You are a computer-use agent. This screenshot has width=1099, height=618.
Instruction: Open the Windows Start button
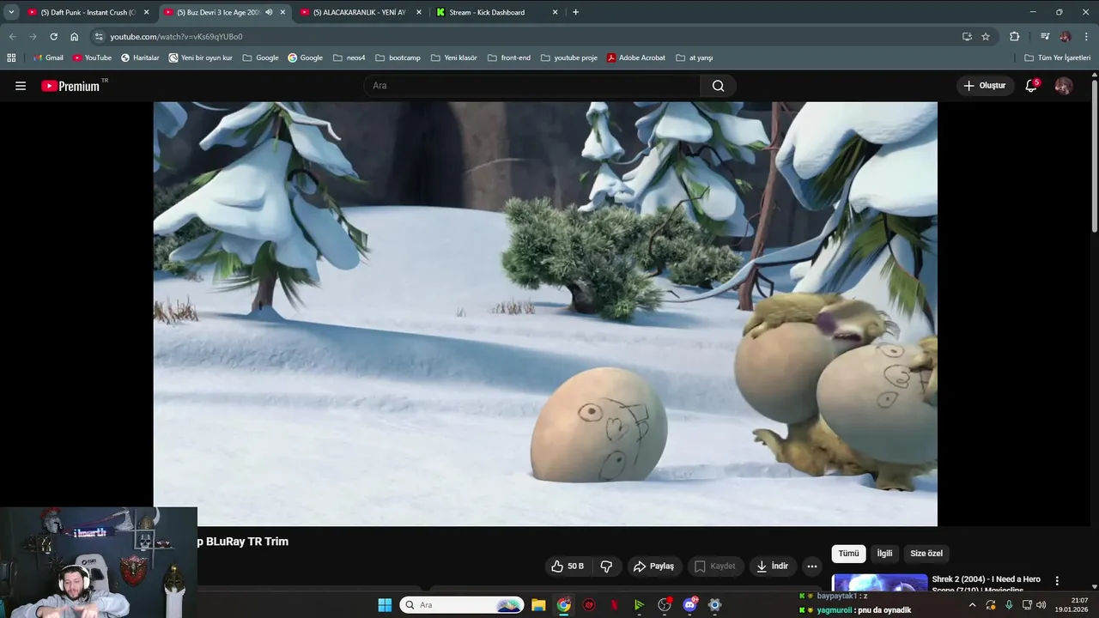coord(385,605)
